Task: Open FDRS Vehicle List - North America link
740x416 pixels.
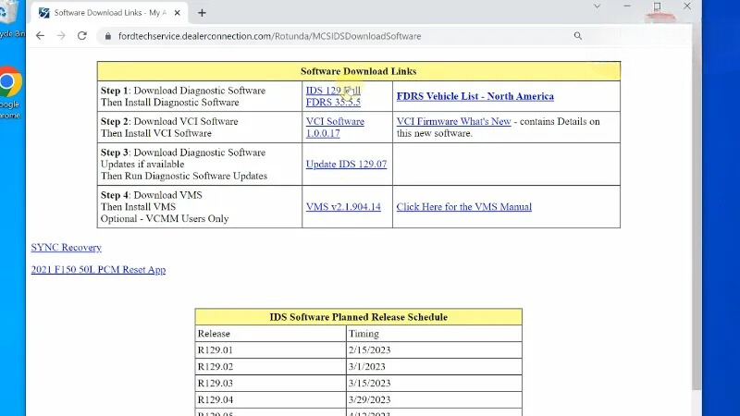Action: pyautogui.click(x=475, y=96)
